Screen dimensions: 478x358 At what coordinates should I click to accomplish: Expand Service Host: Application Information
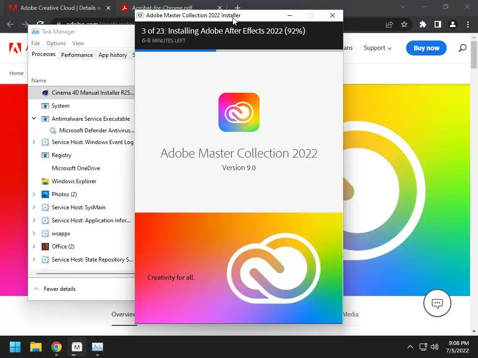pyautogui.click(x=34, y=220)
